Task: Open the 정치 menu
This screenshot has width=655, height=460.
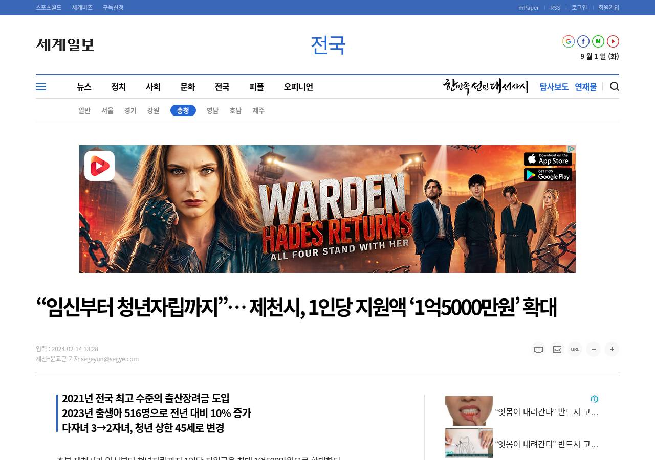Action: pyautogui.click(x=119, y=87)
